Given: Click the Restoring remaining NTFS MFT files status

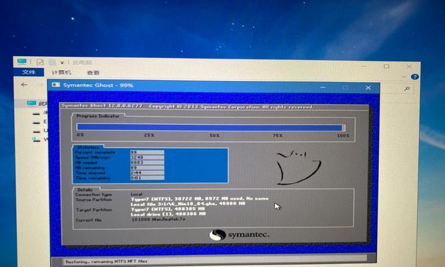Looking at the screenshot, I should point(107,261).
